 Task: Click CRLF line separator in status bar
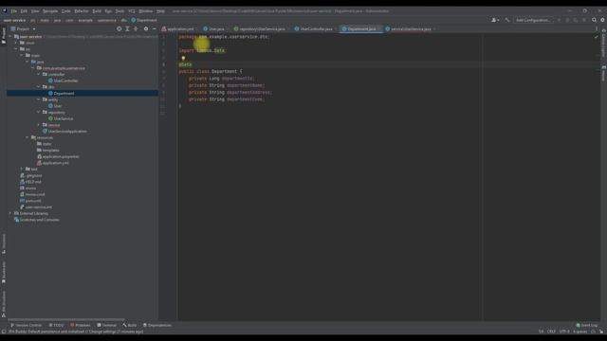[x=551, y=332]
